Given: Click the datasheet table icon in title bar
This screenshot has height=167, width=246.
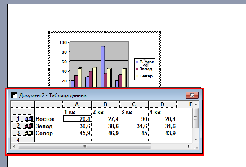Looking at the screenshot, I should (x=14, y=95).
